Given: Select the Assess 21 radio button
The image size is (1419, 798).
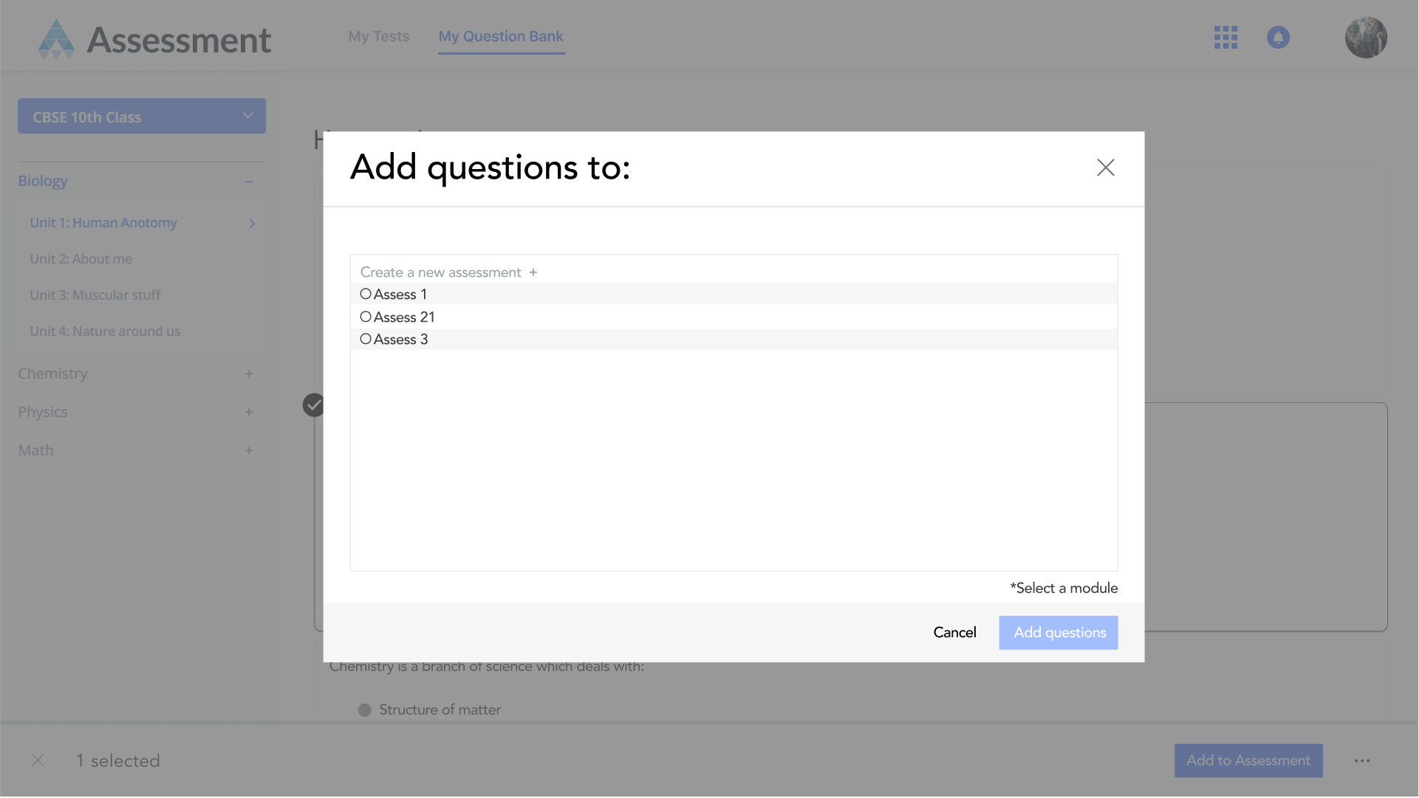Looking at the screenshot, I should pos(366,317).
